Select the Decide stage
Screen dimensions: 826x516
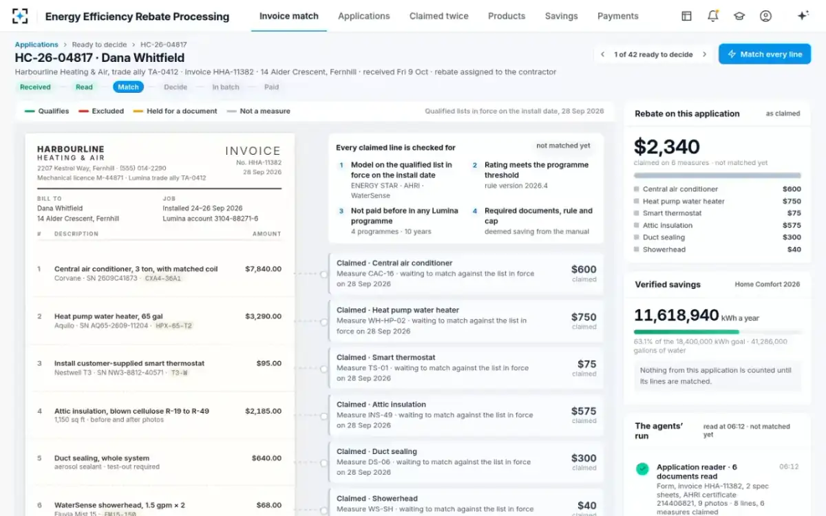[176, 87]
